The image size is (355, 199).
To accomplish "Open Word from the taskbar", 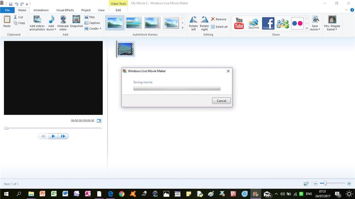I will 65,194.
